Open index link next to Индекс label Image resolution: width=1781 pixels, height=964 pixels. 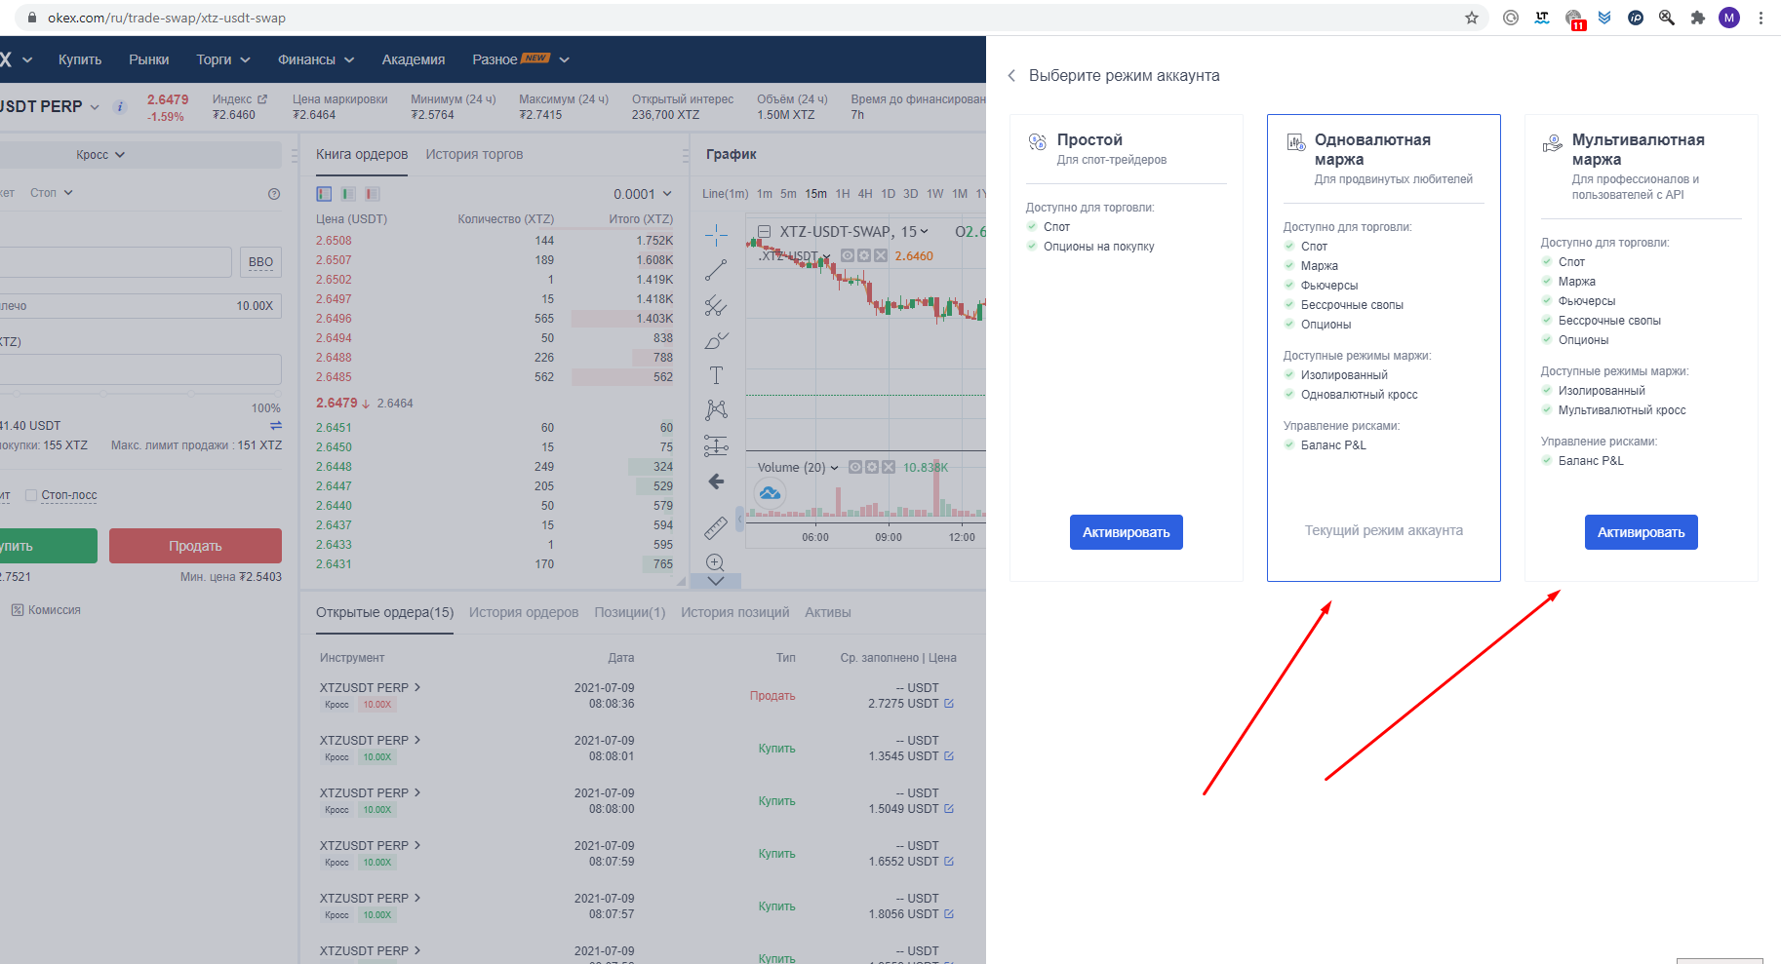coord(262,99)
